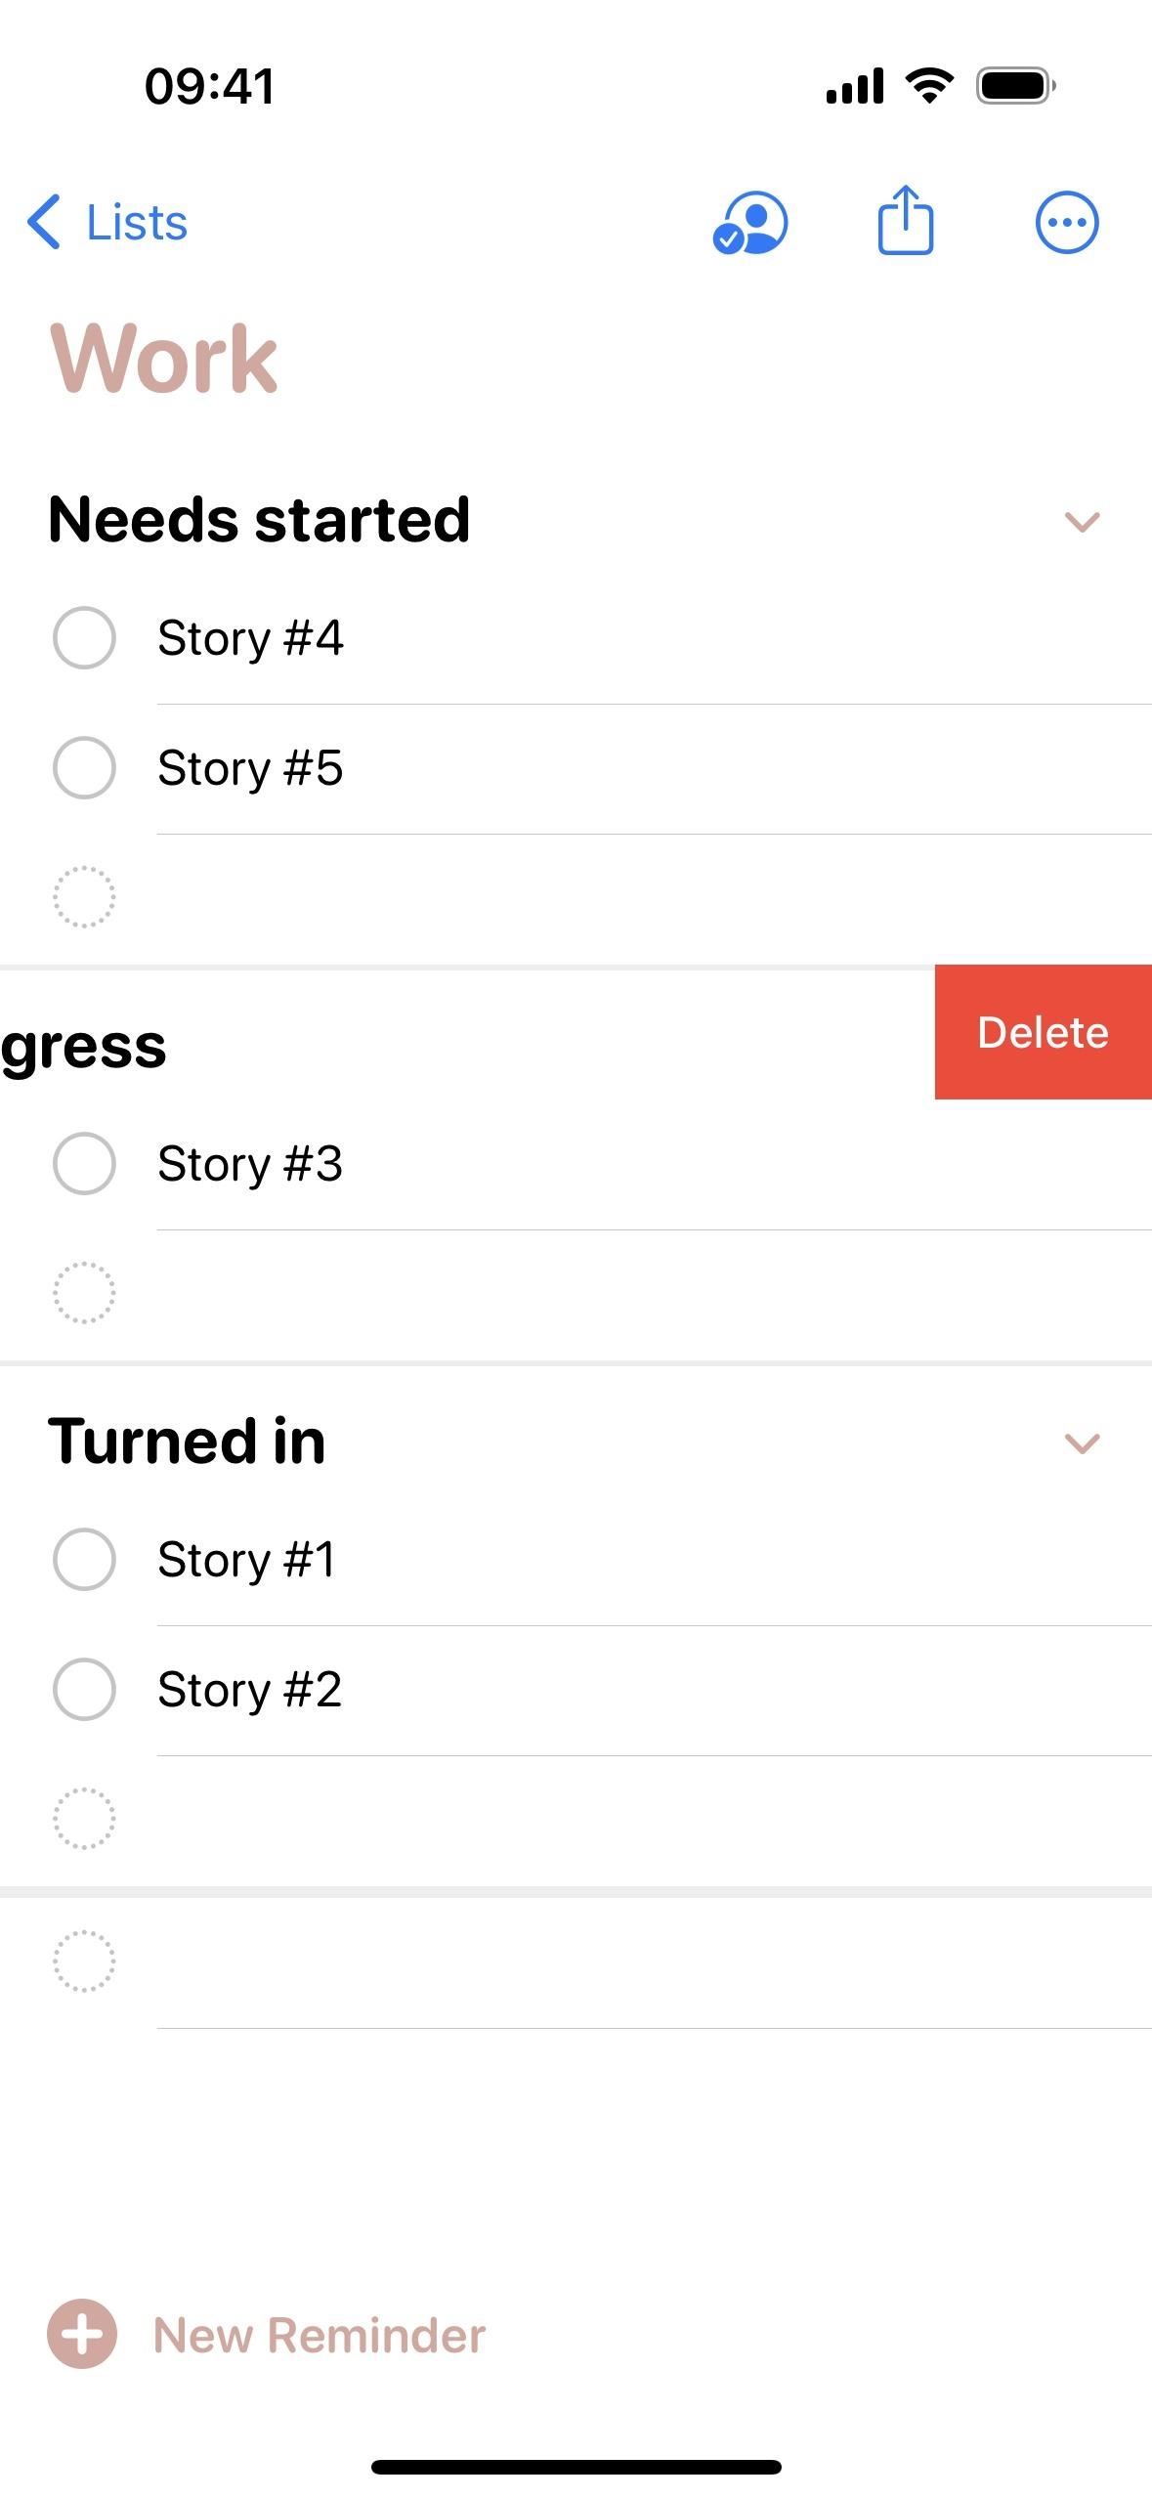Image resolution: width=1152 pixels, height=2498 pixels.
Task: Mark Story #1 as done
Action: (x=84, y=1560)
